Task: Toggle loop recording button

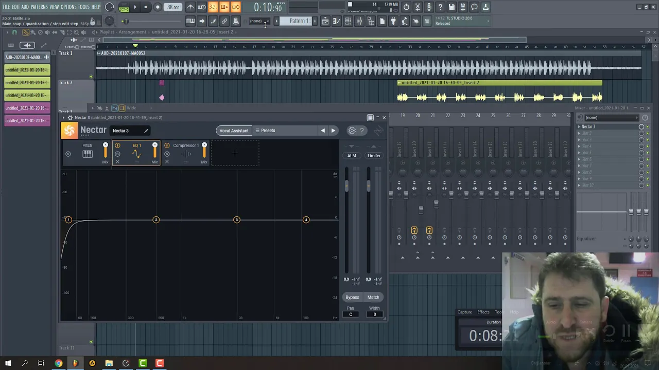Action: (236, 7)
